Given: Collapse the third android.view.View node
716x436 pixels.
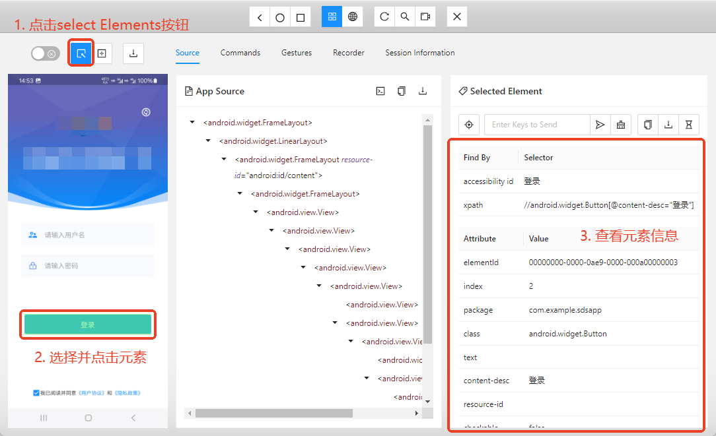Looking at the screenshot, I should coord(287,249).
